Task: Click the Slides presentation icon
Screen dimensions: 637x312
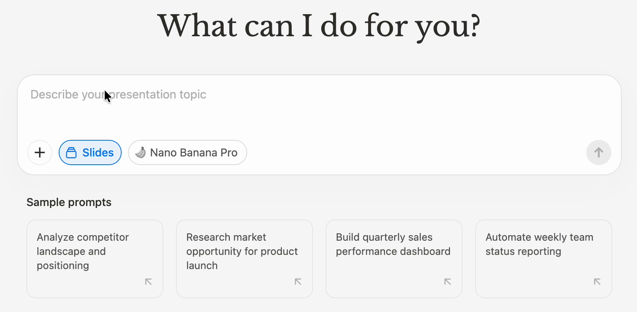Action: coord(71,152)
